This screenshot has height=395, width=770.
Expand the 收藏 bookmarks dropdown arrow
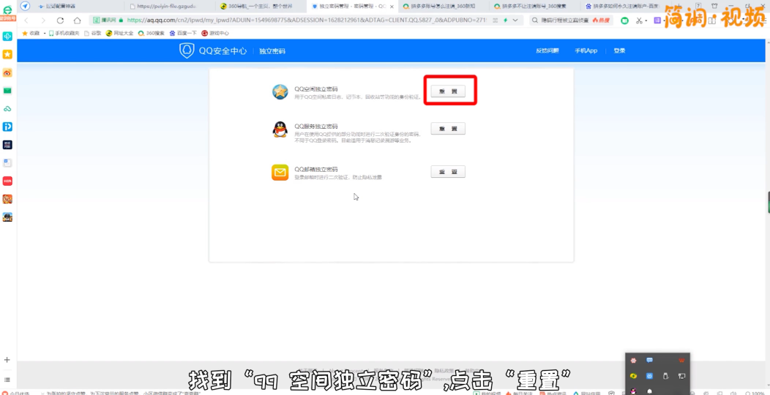pos(45,33)
